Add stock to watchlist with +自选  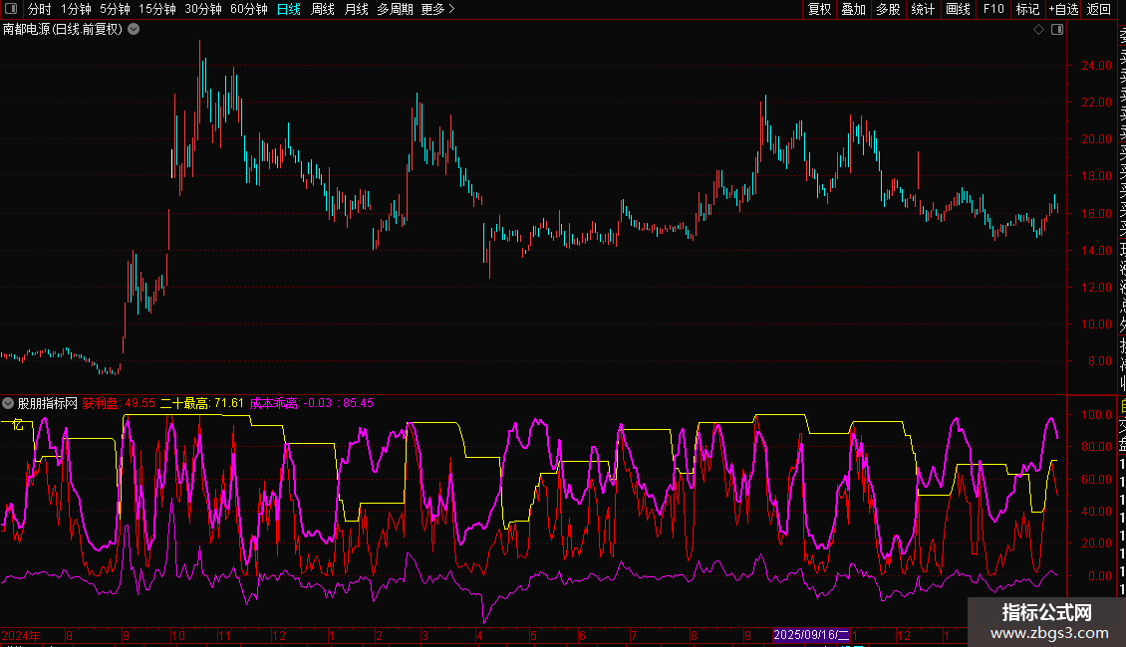click(x=1063, y=9)
